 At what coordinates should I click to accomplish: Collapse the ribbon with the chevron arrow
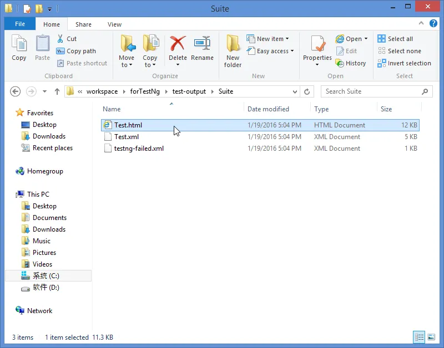pyautogui.click(x=421, y=23)
